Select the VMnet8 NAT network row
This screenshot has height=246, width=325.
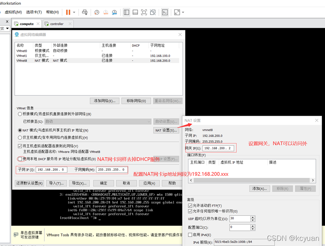[x=98, y=61]
